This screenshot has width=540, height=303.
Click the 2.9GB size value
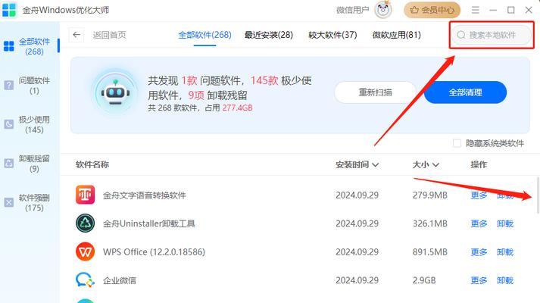click(424, 280)
